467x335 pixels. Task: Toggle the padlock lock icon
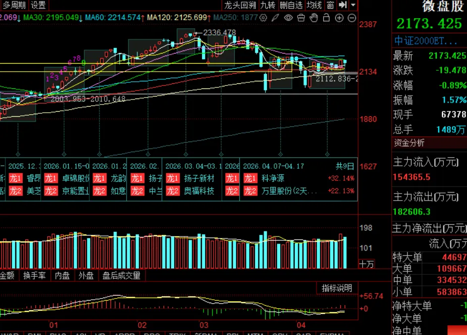click(327, 18)
